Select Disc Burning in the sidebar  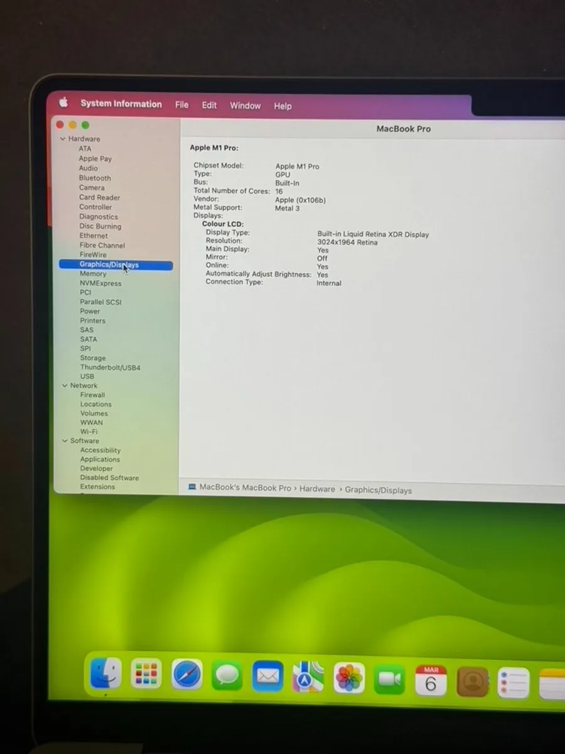[100, 226]
